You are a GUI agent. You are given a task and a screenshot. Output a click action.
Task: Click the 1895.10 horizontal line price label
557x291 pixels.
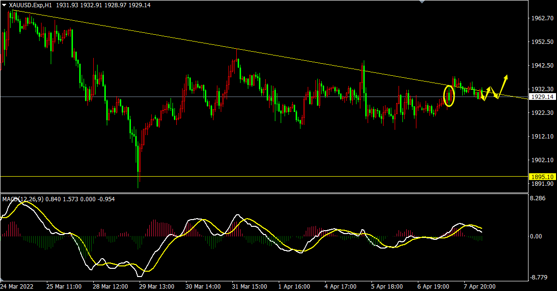(x=541, y=177)
